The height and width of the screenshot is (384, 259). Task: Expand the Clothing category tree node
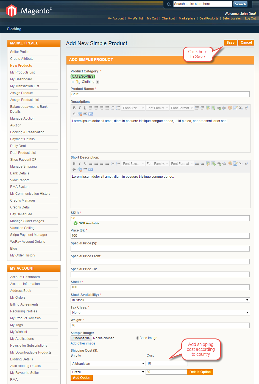coord(73,82)
